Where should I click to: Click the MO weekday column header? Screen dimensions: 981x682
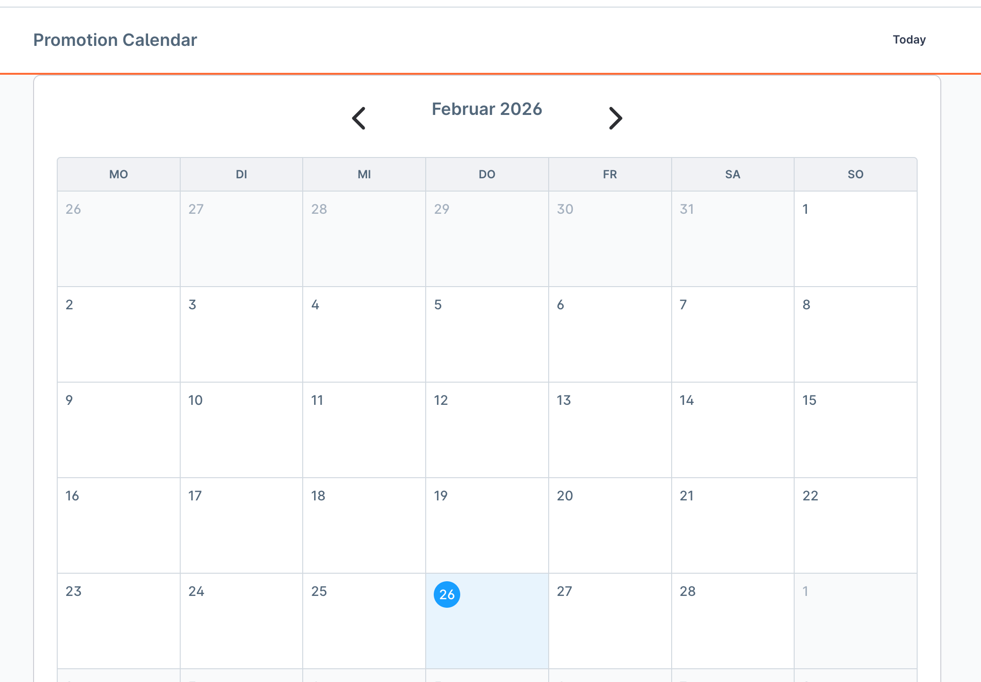(119, 175)
